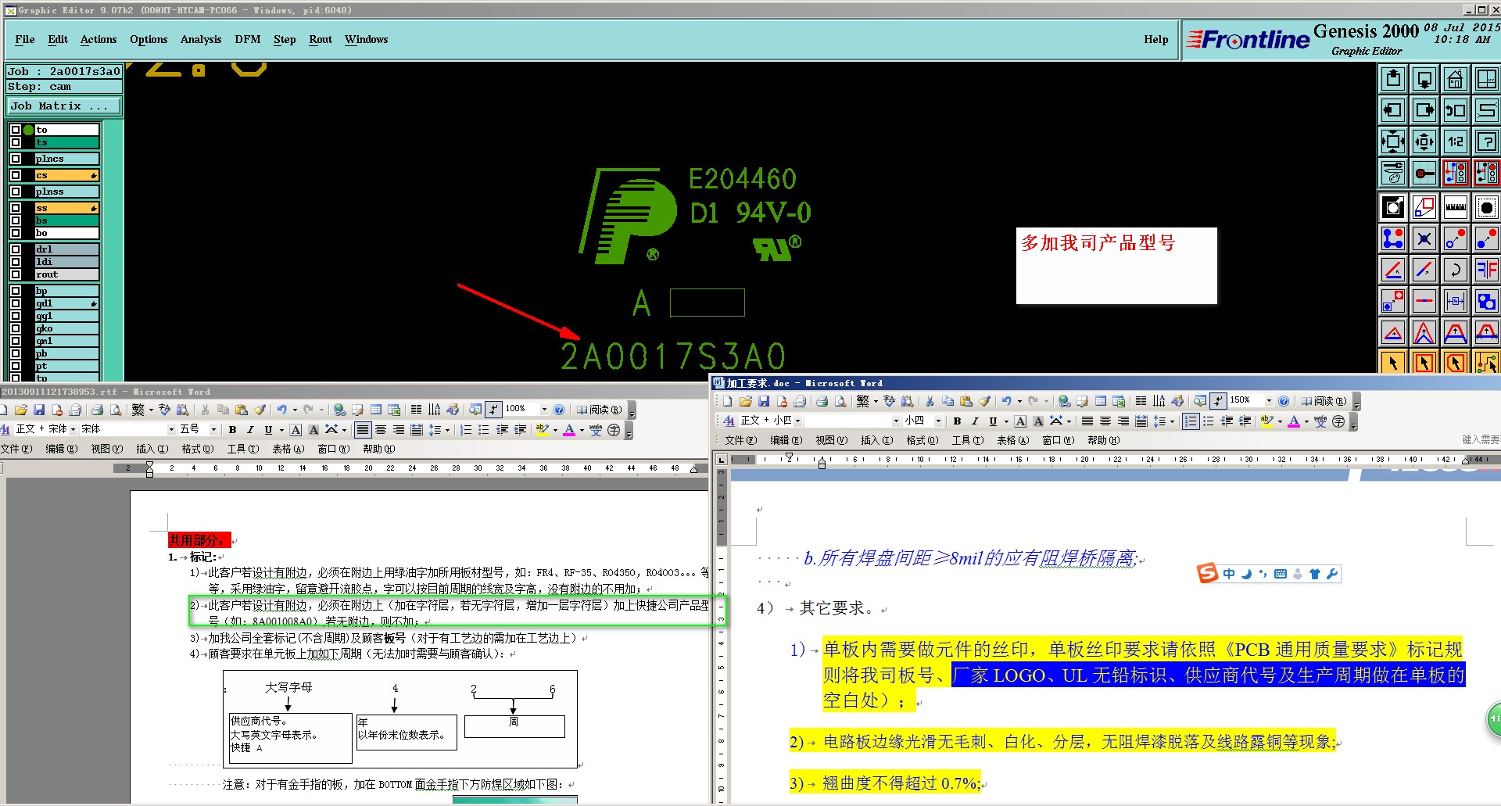Screen dimensions: 1501x806
Task: Select the ruler measure tool
Action: [x=1455, y=207]
